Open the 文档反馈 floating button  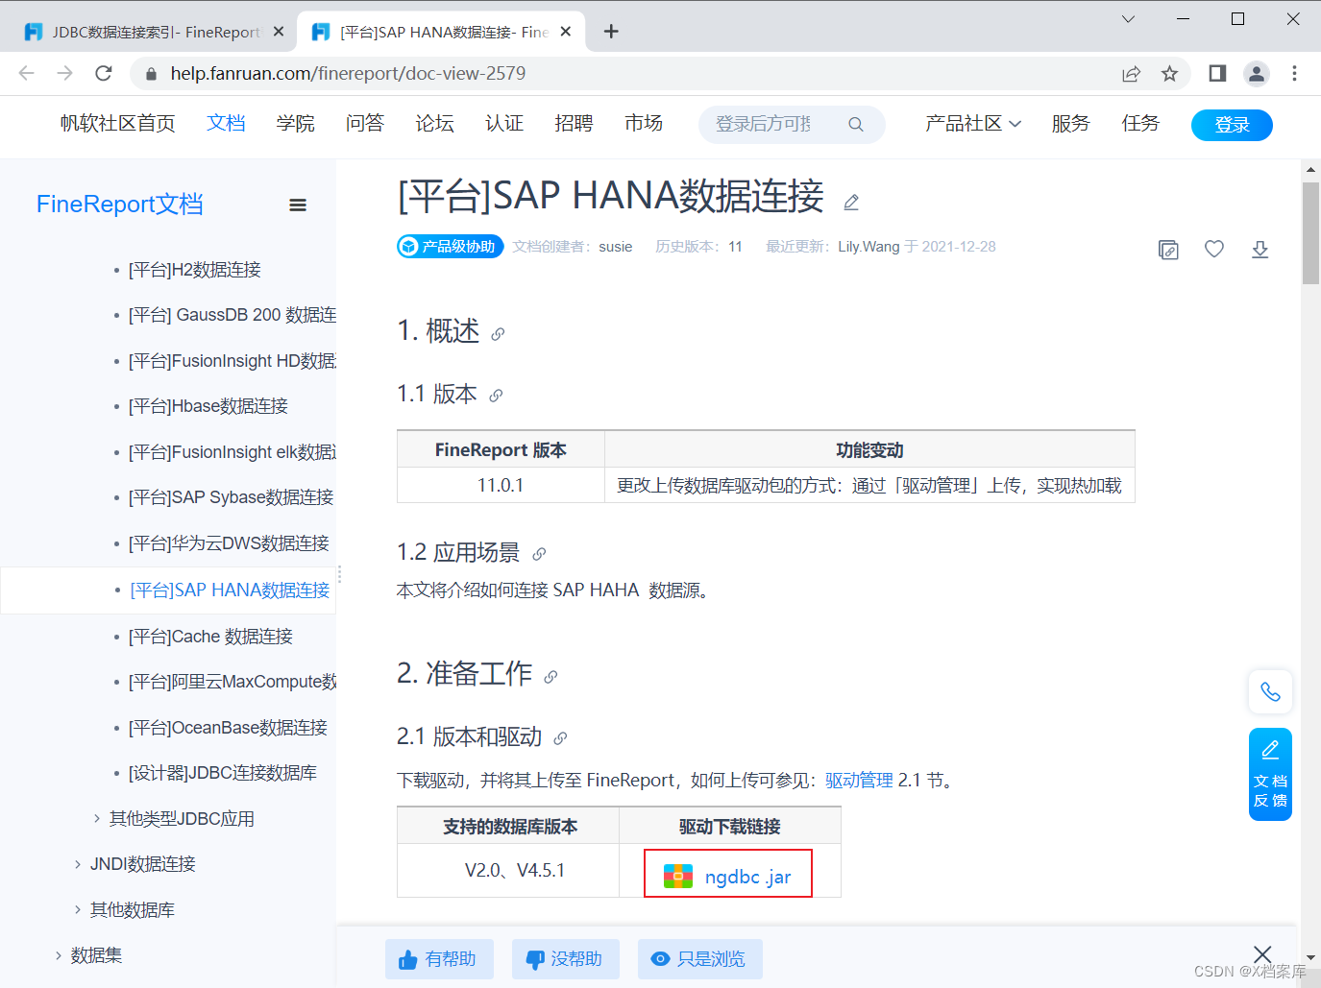[1270, 775]
